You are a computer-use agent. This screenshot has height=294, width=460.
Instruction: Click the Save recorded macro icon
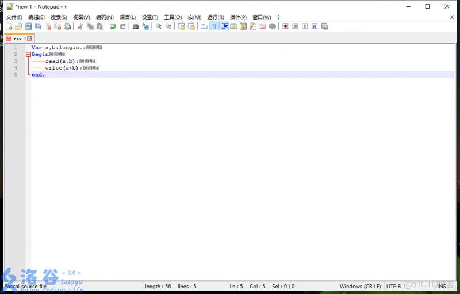pos(324,26)
